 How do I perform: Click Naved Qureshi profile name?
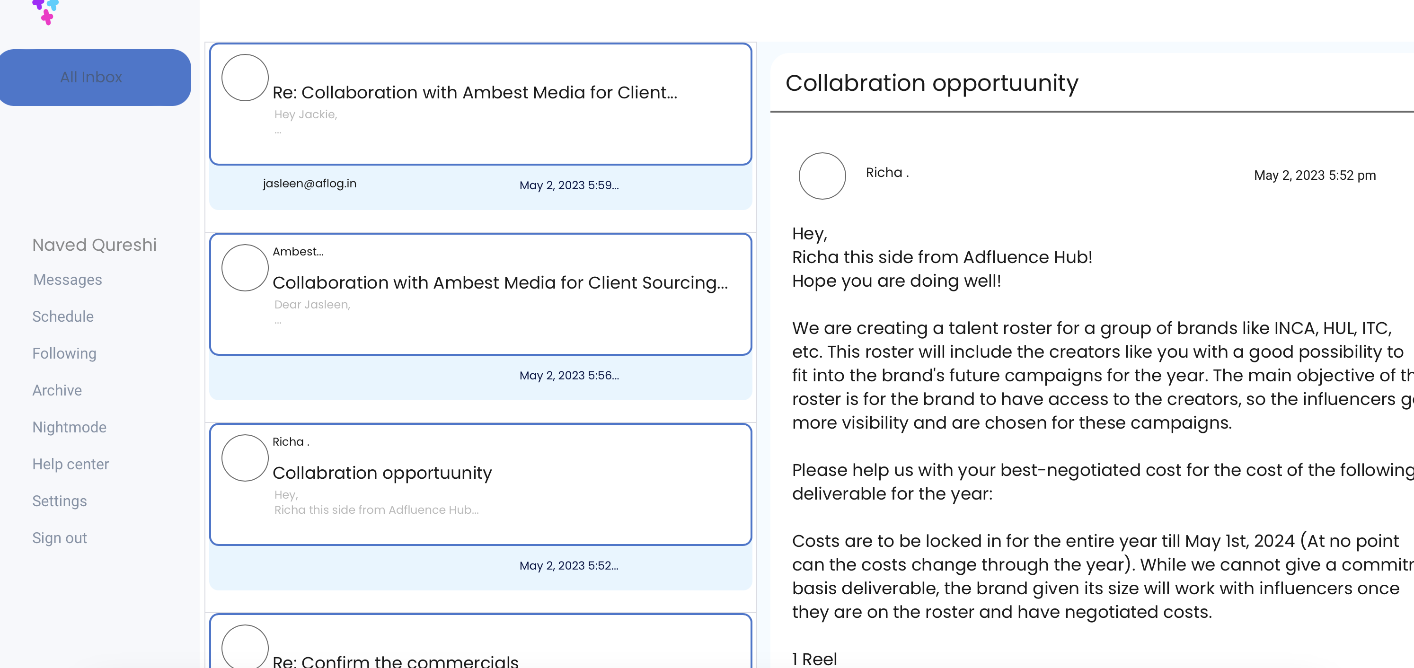click(95, 245)
